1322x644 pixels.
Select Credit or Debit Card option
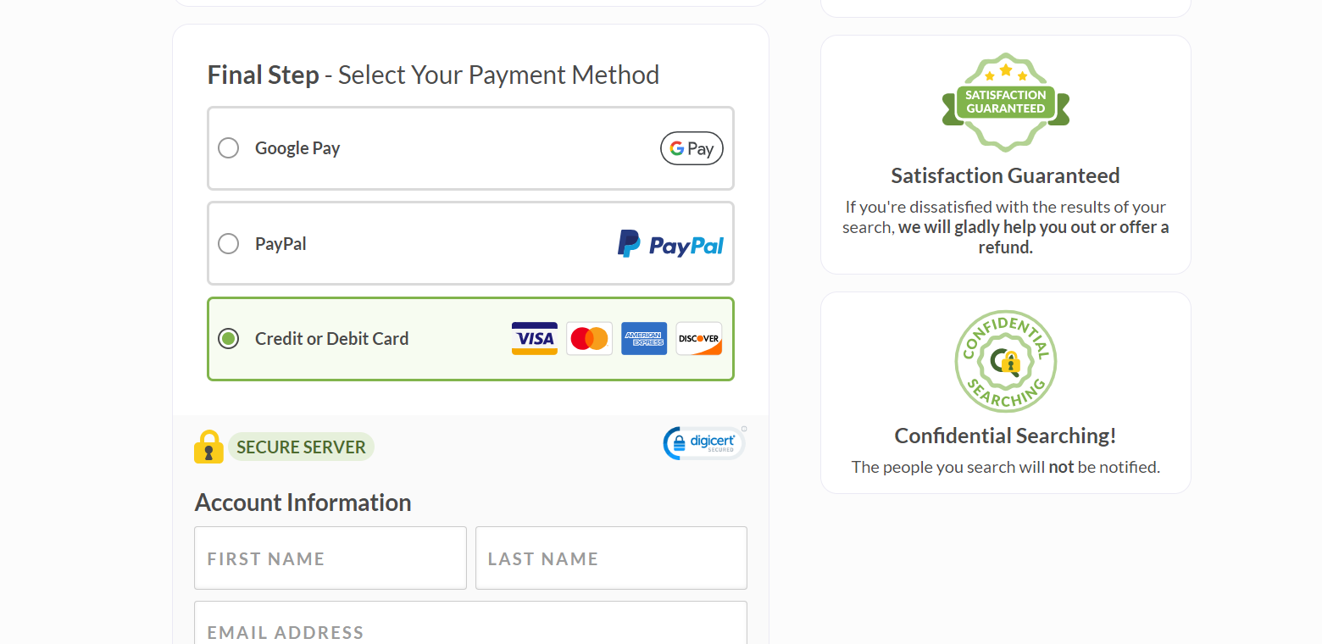click(228, 338)
